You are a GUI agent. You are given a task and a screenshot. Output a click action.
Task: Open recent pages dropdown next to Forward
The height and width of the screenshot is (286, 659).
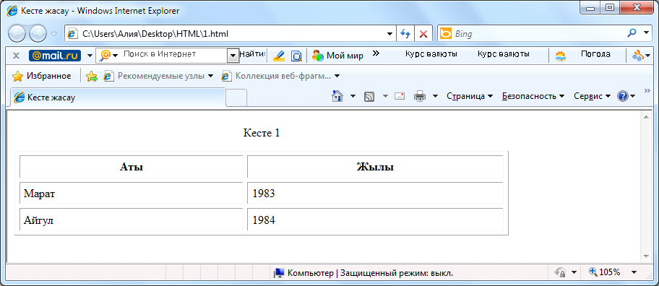(x=53, y=34)
